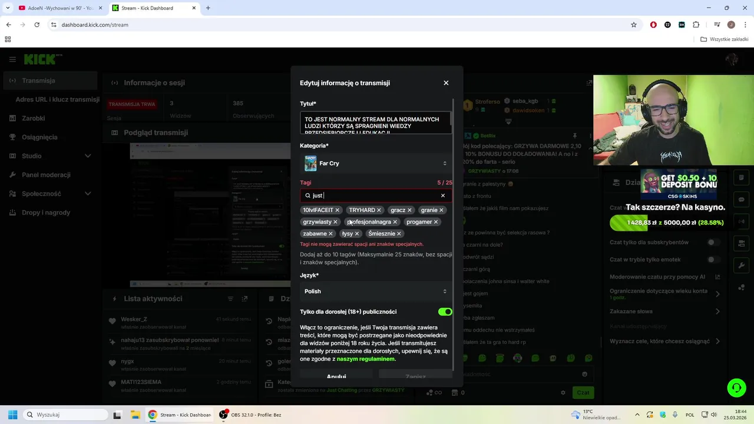754x424 pixels.
Task: Close the edit stream info dialog
Action: coord(446,83)
